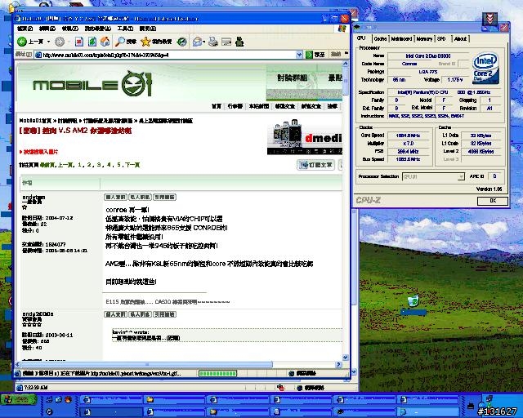The height and width of the screenshot is (418, 523).
Task: Click the Refresh page icon in IE
Action: (x=92, y=42)
